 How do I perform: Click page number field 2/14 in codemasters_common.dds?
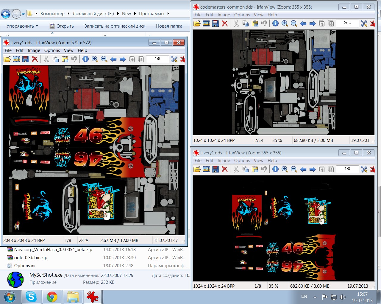347,23
